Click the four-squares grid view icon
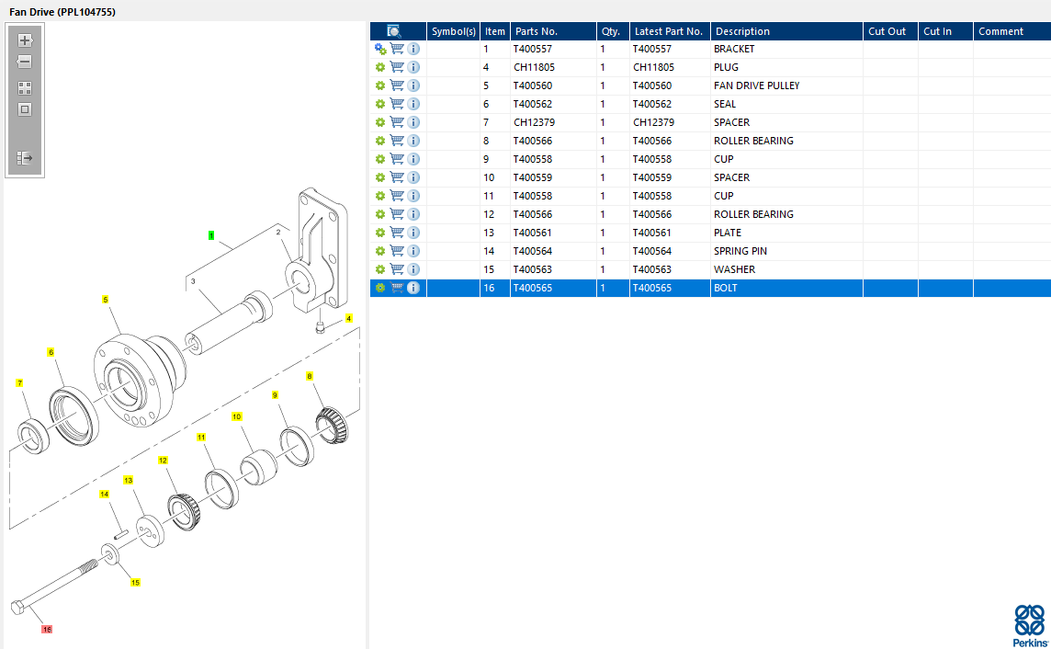This screenshot has height=649, width=1051. point(25,88)
